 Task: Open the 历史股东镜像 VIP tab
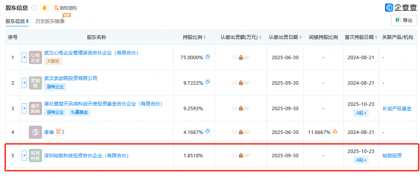click(x=50, y=21)
